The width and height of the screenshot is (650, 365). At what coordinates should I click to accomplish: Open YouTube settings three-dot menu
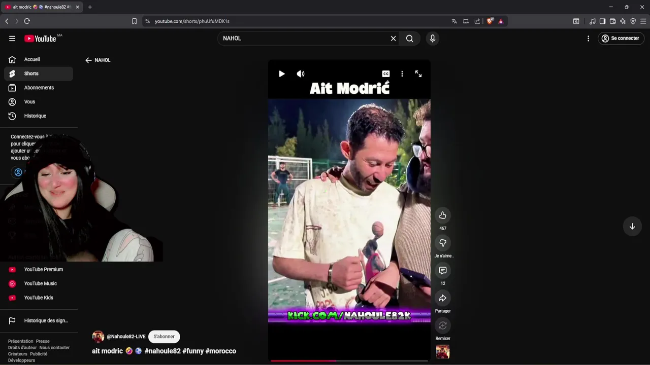[588, 39]
